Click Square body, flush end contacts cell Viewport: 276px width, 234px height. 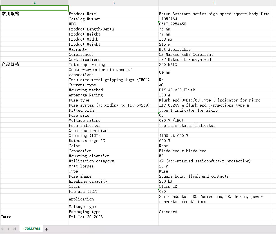pyautogui.click(x=215, y=176)
